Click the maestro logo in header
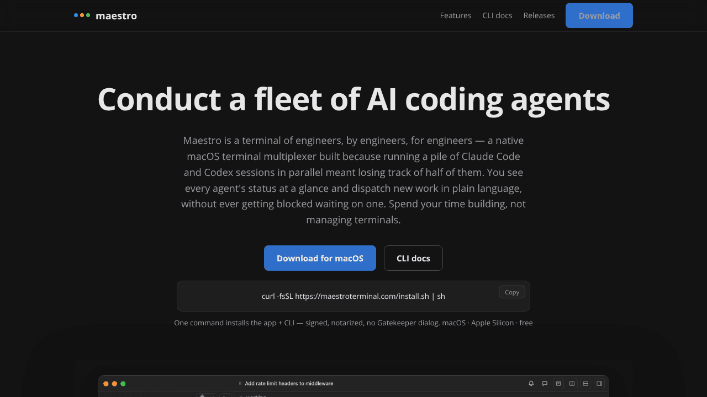This screenshot has height=397, width=707. [105, 15]
